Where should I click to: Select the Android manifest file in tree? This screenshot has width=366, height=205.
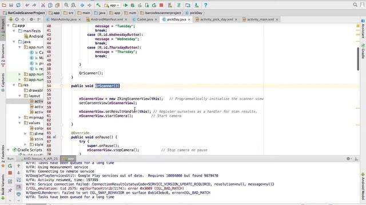coord(34,36)
